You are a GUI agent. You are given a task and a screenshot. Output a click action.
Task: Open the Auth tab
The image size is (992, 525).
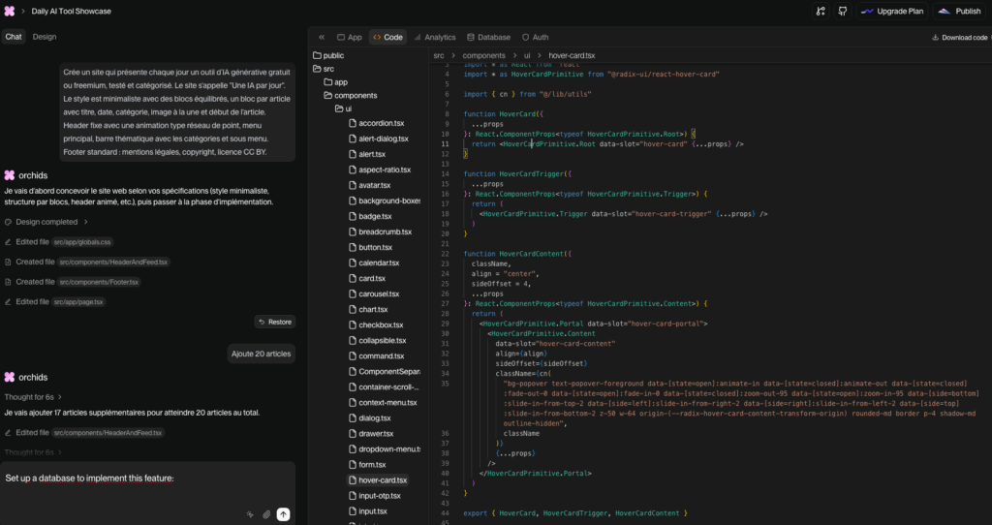(x=535, y=37)
